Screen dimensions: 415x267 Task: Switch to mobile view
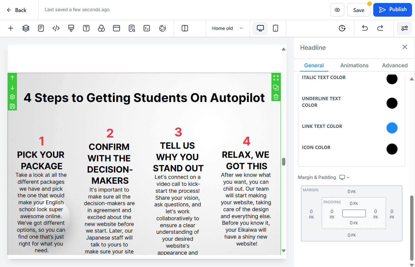pos(276,28)
